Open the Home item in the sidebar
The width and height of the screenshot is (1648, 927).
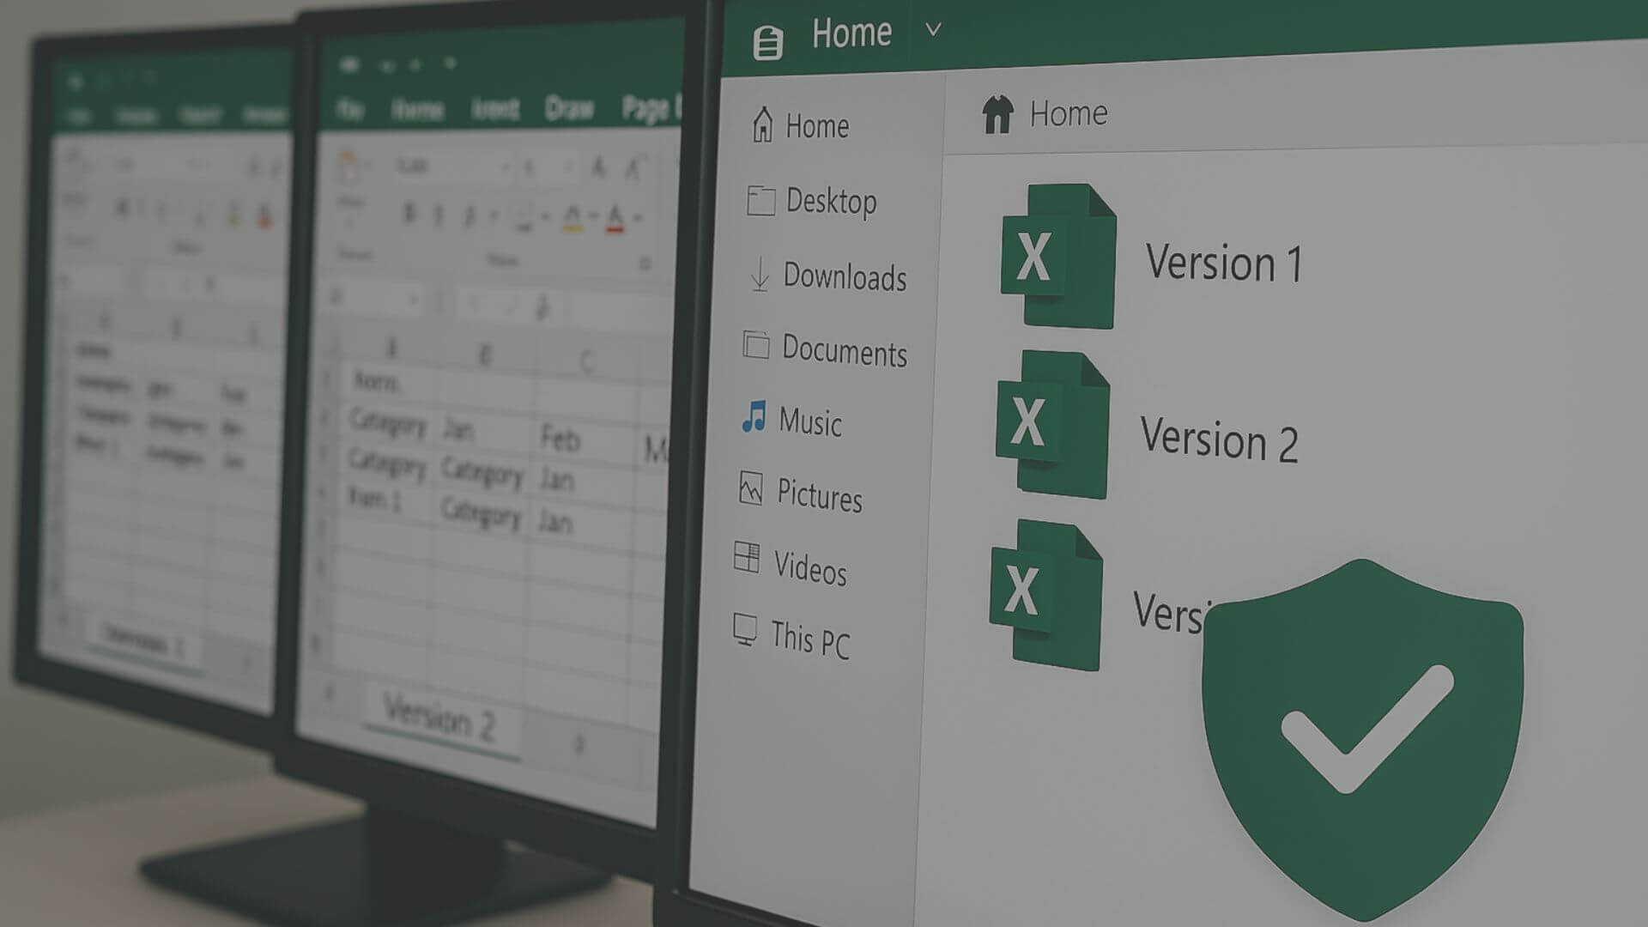pyautogui.click(x=800, y=125)
